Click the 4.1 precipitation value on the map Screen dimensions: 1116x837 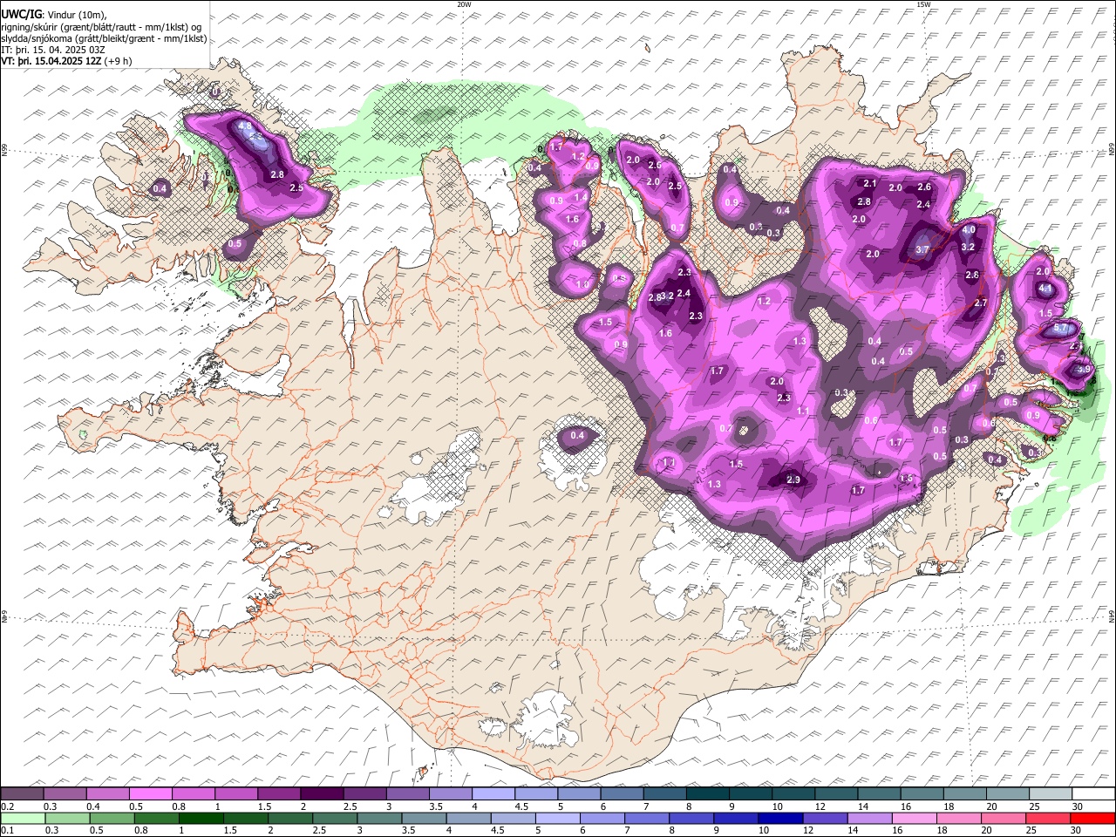click(x=1046, y=289)
